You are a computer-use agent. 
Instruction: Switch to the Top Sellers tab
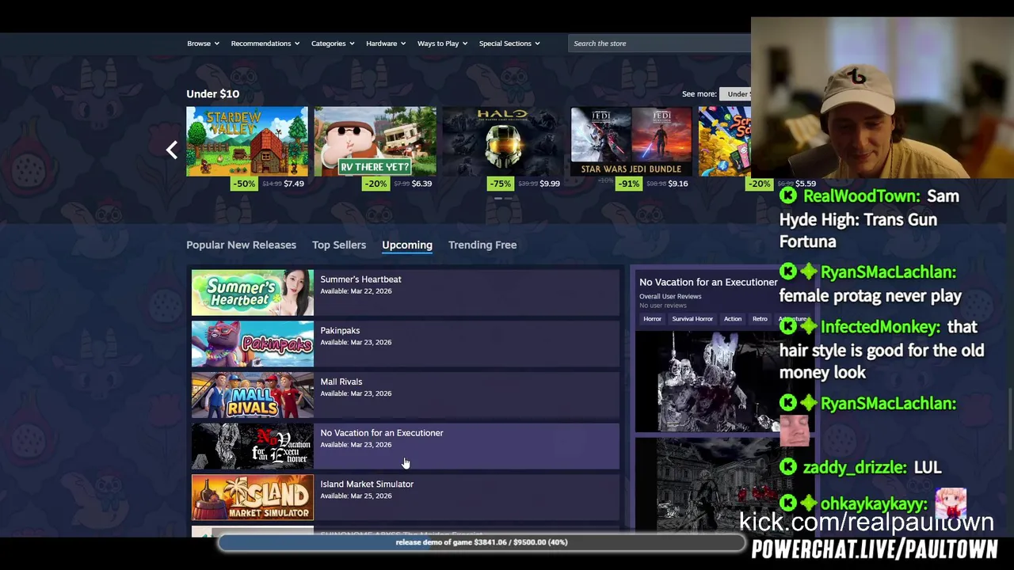[x=339, y=245]
